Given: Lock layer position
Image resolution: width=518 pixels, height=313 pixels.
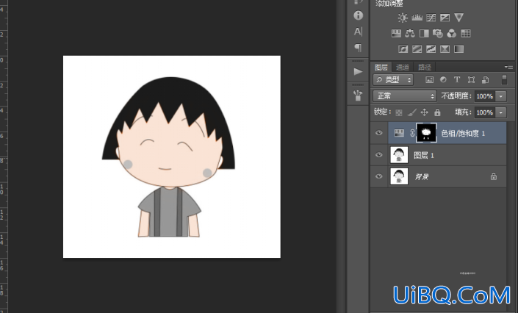Looking at the screenshot, I should tap(425, 112).
